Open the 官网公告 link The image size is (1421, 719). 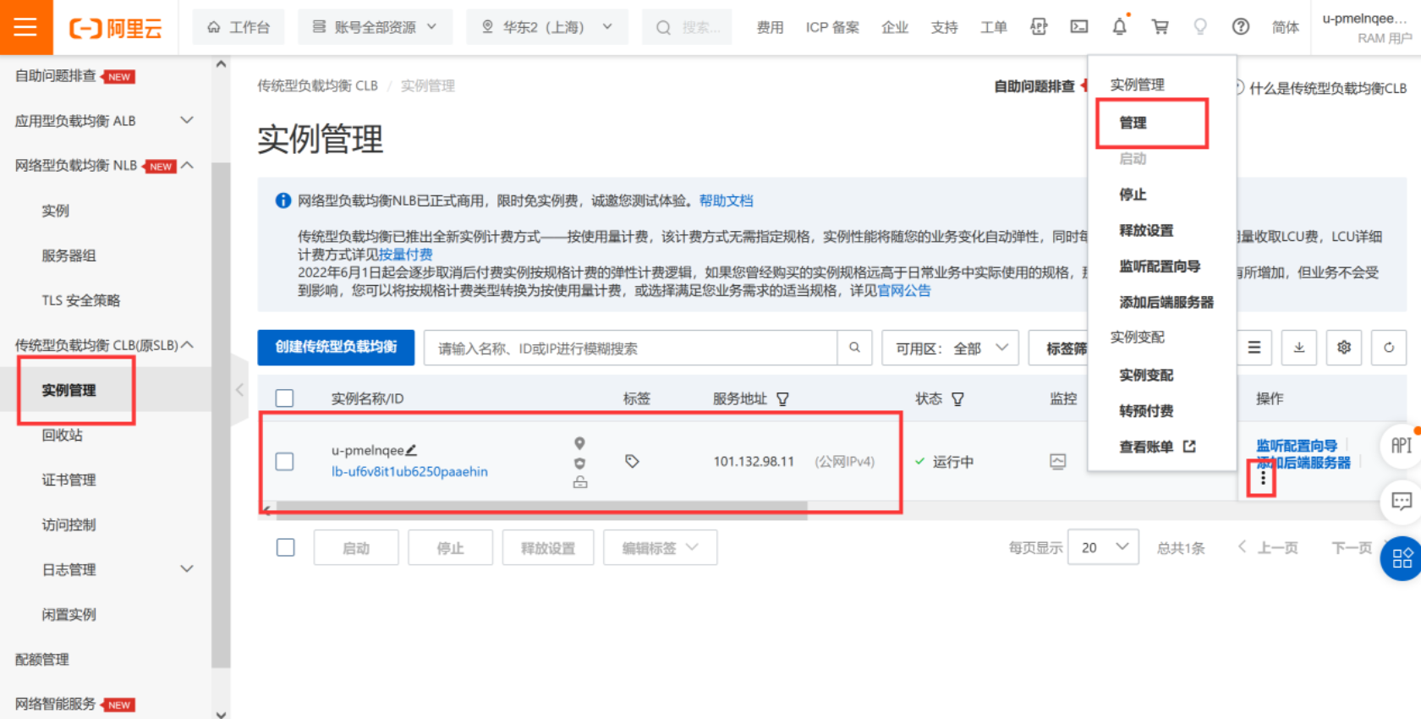pos(903,290)
